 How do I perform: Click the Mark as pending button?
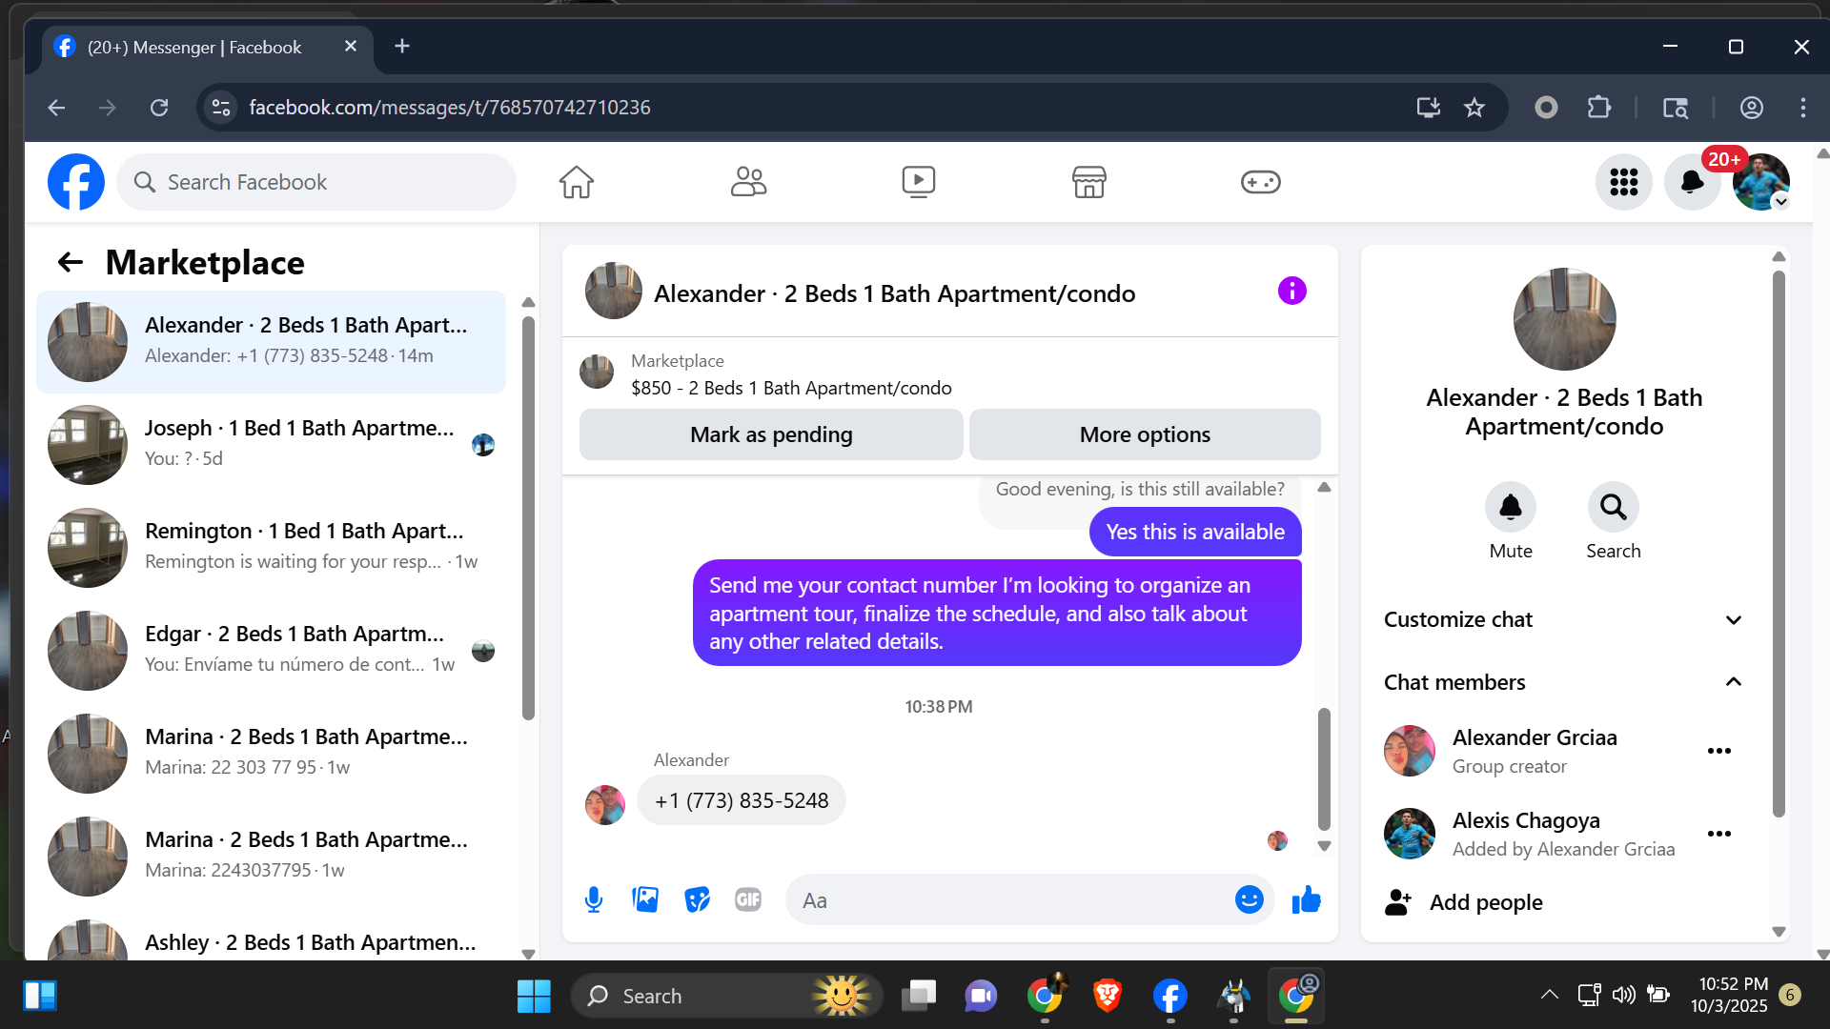(771, 434)
